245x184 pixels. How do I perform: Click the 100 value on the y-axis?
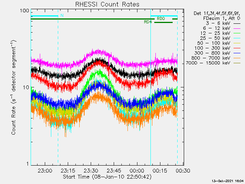pyautogui.click(x=25, y=10)
